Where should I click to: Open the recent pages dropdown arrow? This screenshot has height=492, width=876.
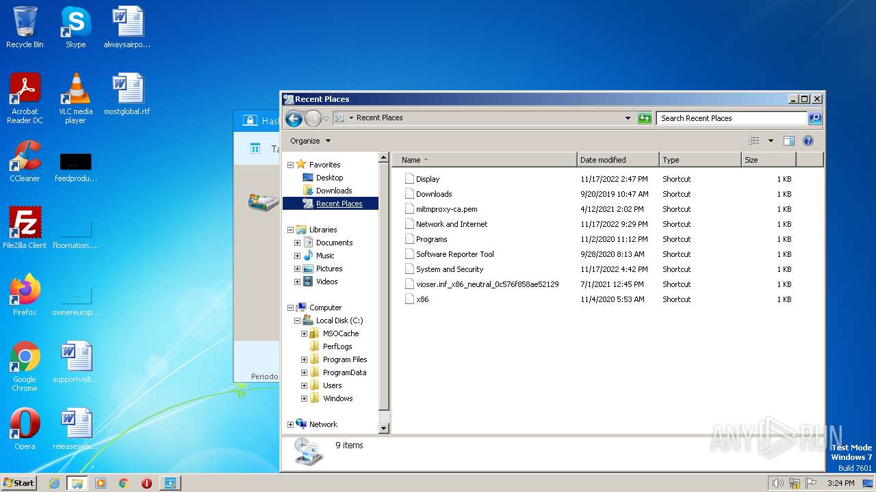(326, 118)
